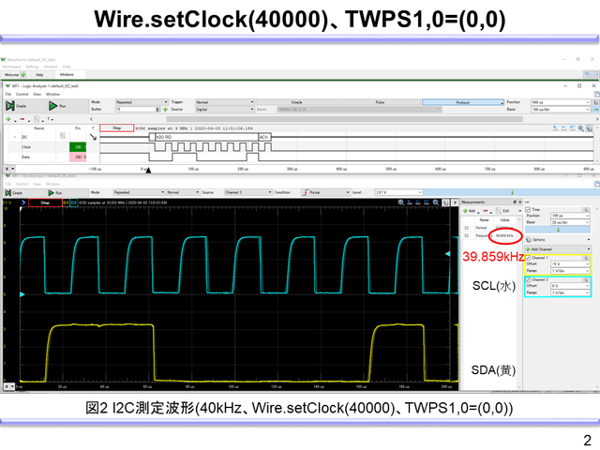Click the Single acquisition button in Logic Analyzer
The width and height of the screenshot is (600, 450).
point(17,107)
